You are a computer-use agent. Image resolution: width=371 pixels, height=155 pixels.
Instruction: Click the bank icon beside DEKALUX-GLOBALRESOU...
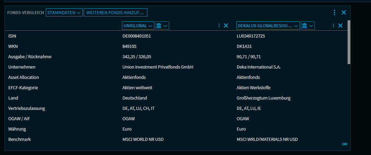[308, 25]
